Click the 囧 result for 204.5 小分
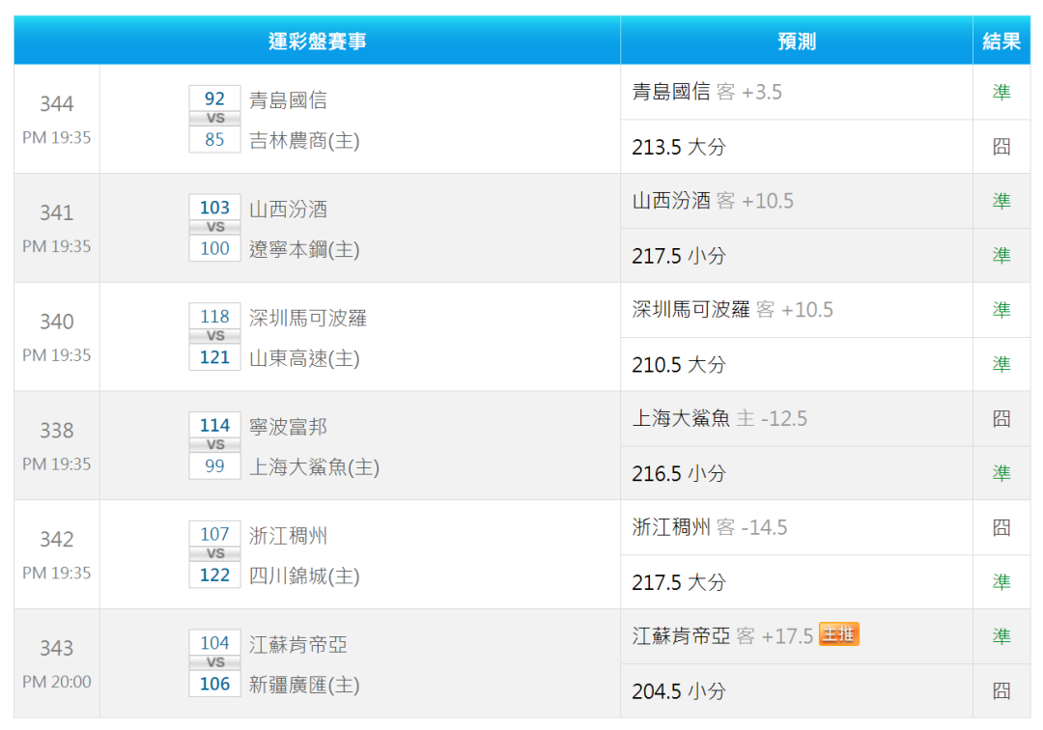Screen dimensions: 1043x730 pyautogui.click(x=1001, y=691)
